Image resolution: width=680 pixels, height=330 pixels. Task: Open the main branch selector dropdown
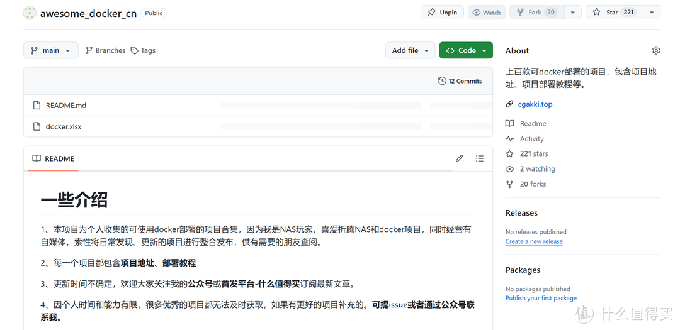[x=51, y=50]
